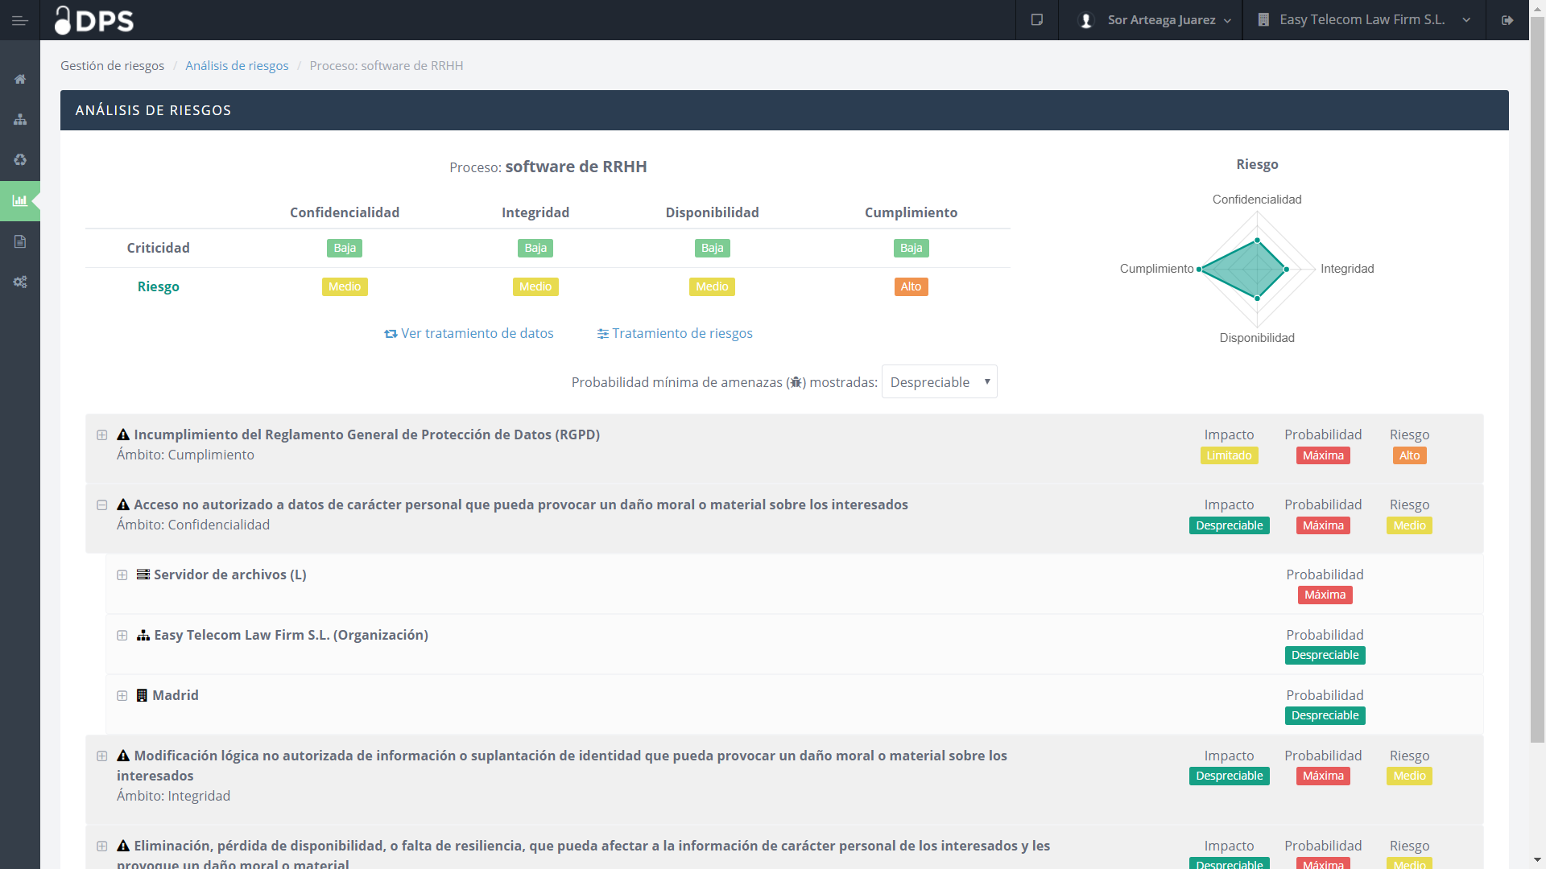The width and height of the screenshot is (1546, 869).
Task: Click the share or export arrow icon top right
Action: (x=1509, y=19)
